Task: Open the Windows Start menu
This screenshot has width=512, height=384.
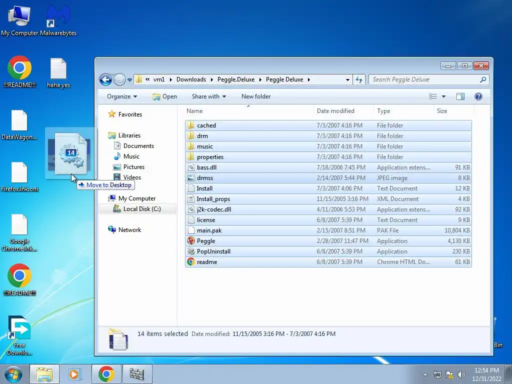Action: pyautogui.click(x=13, y=374)
